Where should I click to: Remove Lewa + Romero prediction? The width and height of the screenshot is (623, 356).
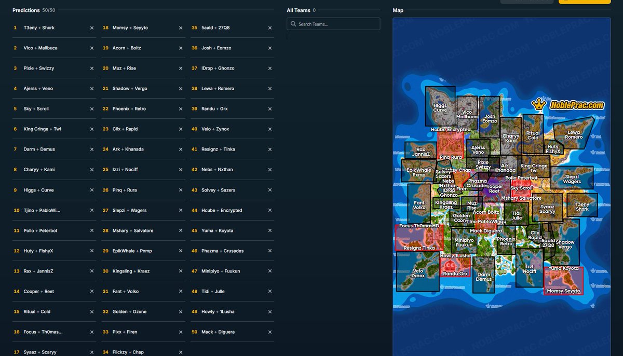click(270, 89)
